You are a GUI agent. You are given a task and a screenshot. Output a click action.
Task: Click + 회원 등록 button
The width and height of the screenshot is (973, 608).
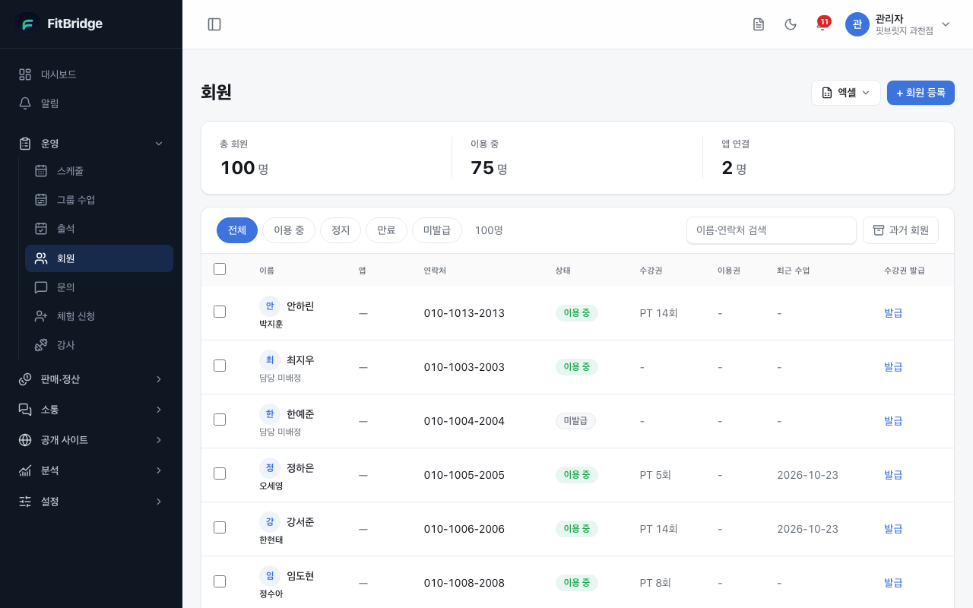coord(921,93)
